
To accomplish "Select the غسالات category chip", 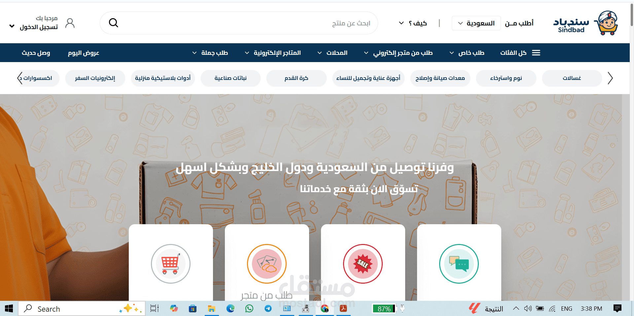I will (x=572, y=78).
